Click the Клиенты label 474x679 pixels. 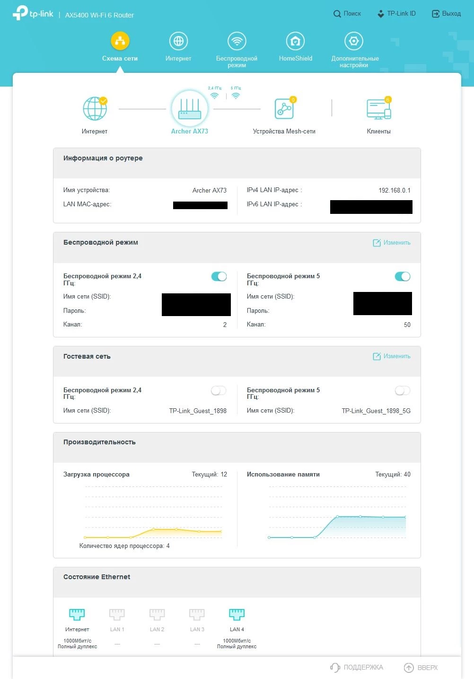point(379,132)
